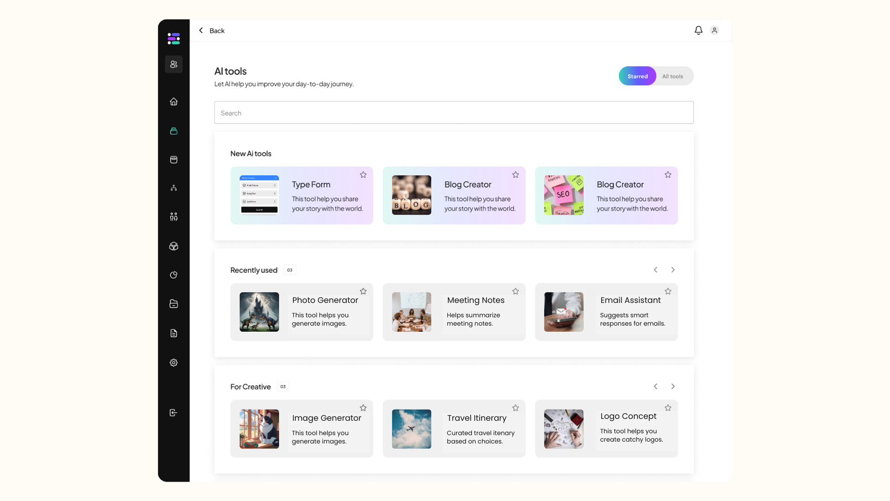Star the Blog Creator card with SEO image
Viewport: 890px width, 501px height.
[668, 175]
